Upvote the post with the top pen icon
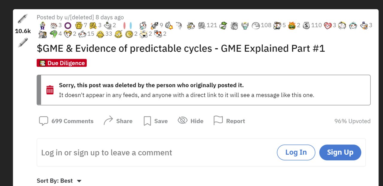This screenshot has height=186, width=383. 23,19
